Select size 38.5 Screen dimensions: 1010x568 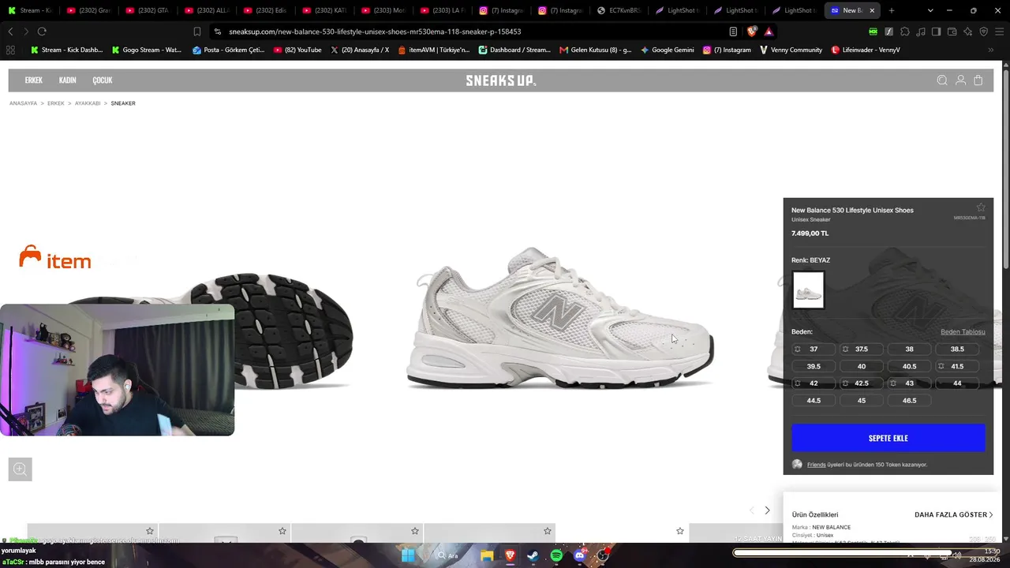coord(957,349)
